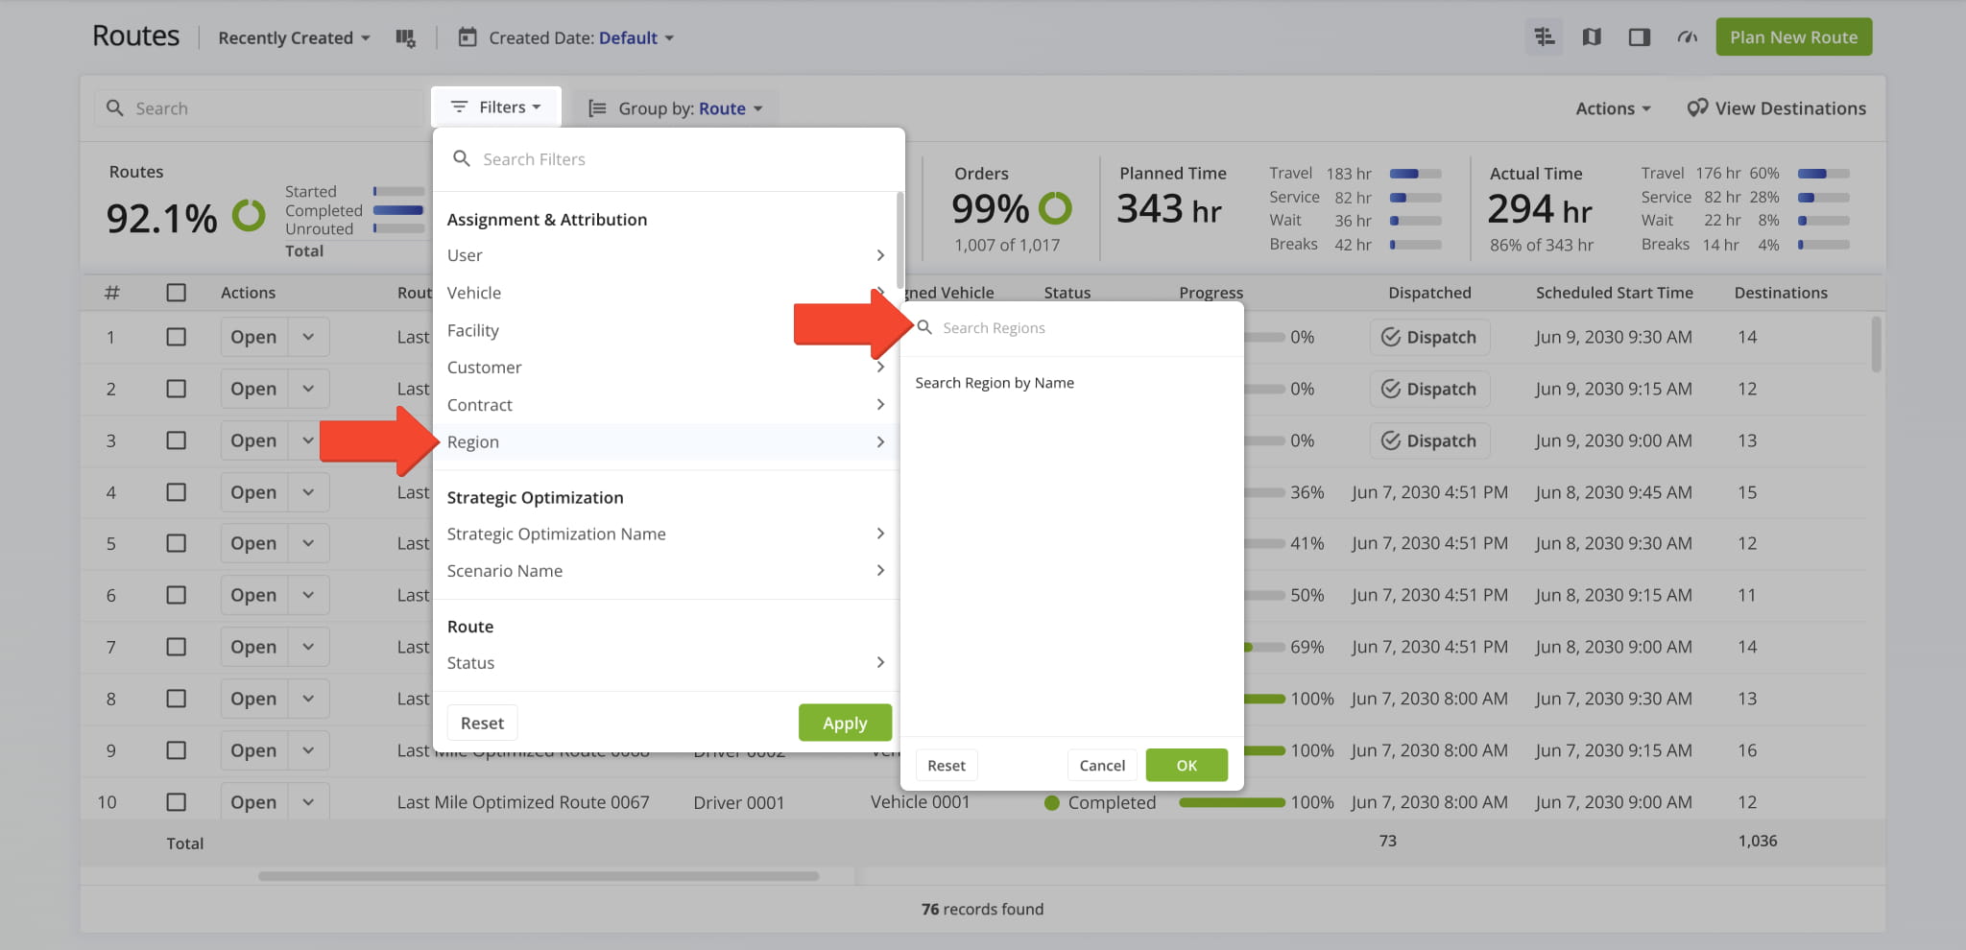Check the checkbox for route row 6
This screenshot has height=950, width=1966.
[177, 595]
